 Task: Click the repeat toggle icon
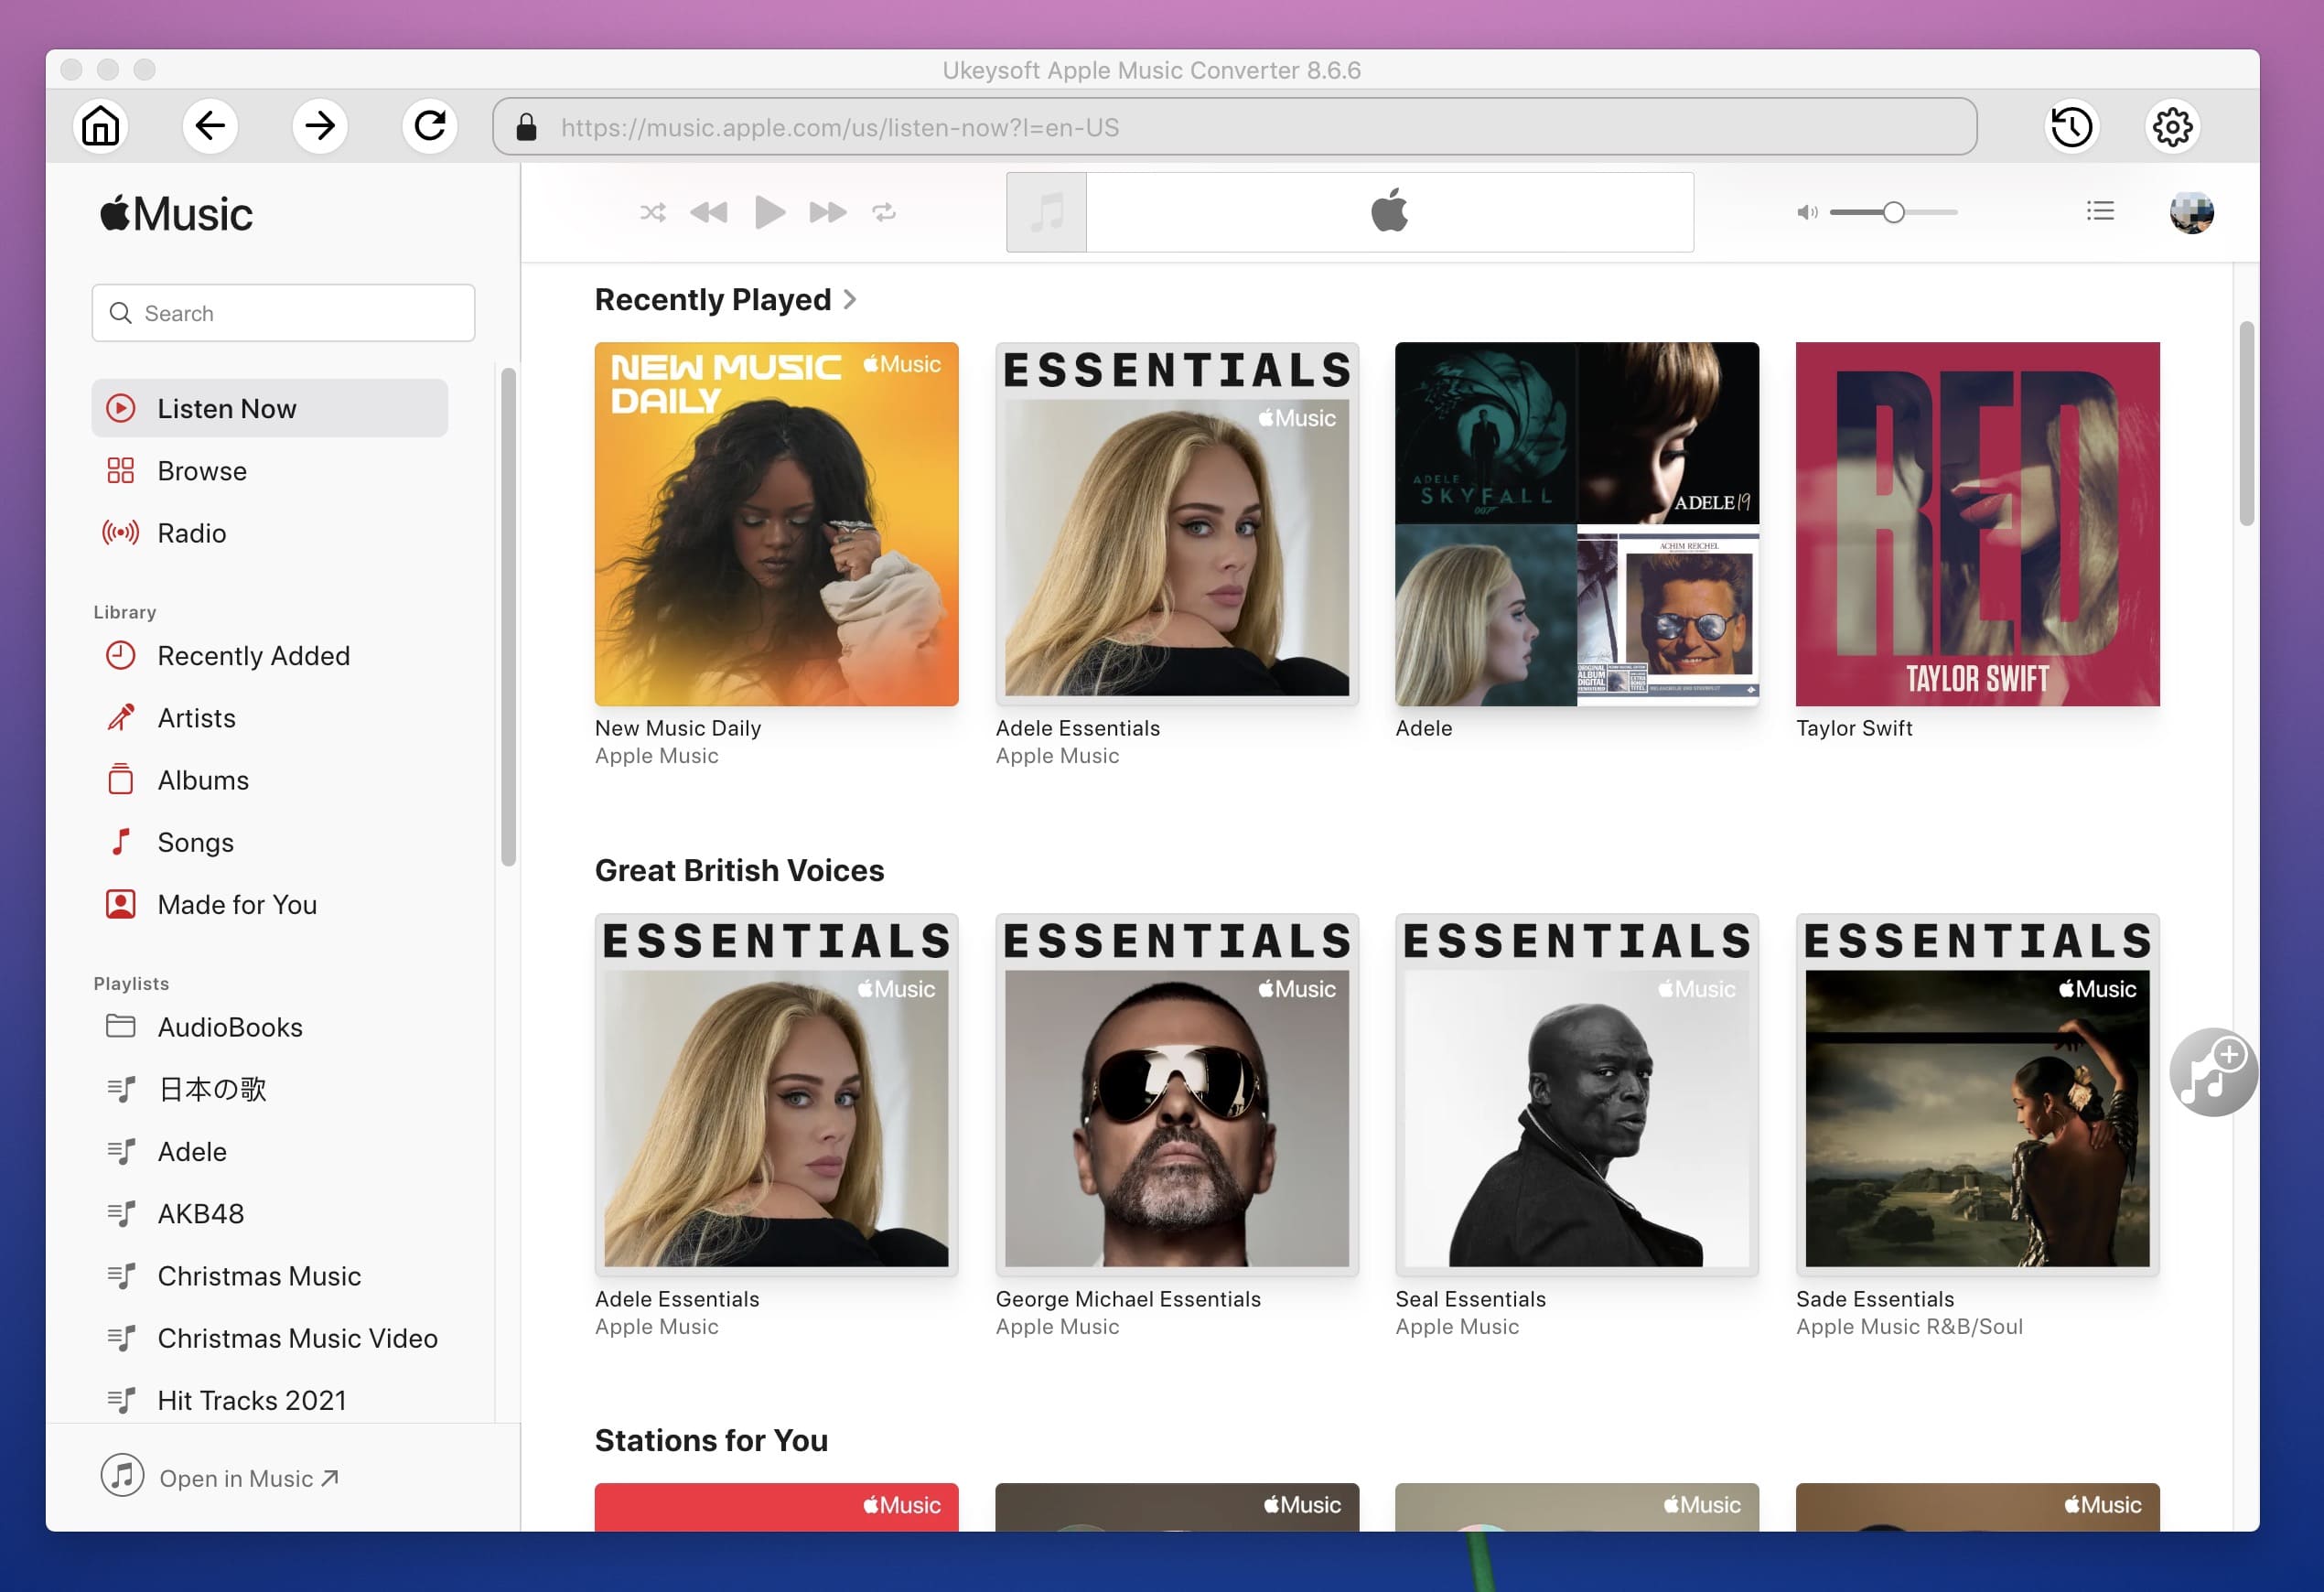(885, 210)
